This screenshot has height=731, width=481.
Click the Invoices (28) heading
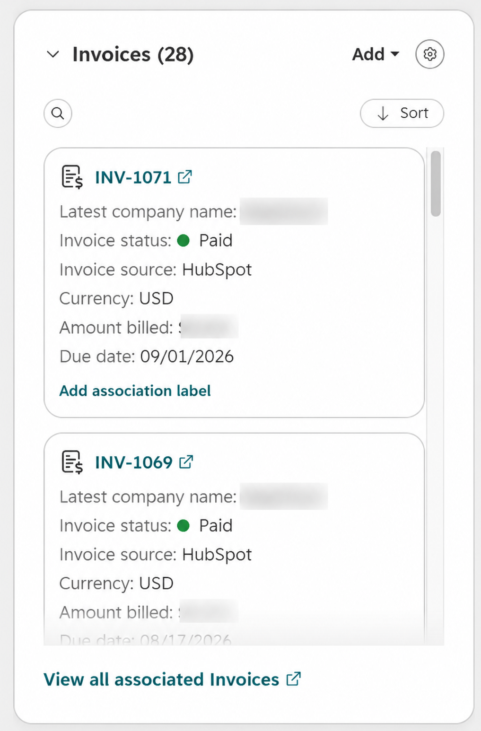coord(133,54)
